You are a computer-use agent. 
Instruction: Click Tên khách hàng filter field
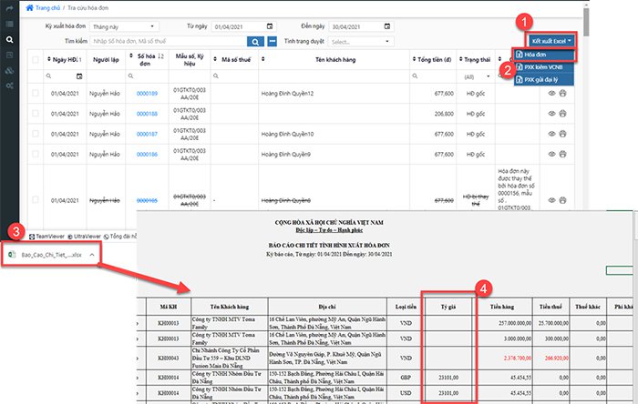coord(334,76)
